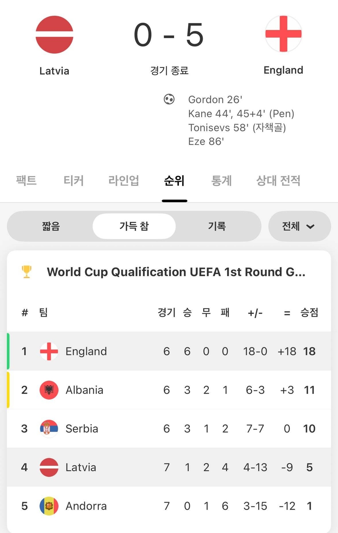Tap Andorra's flag icon in standings
The width and height of the screenshot is (338, 533).
pyautogui.click(x=49, y=506)
